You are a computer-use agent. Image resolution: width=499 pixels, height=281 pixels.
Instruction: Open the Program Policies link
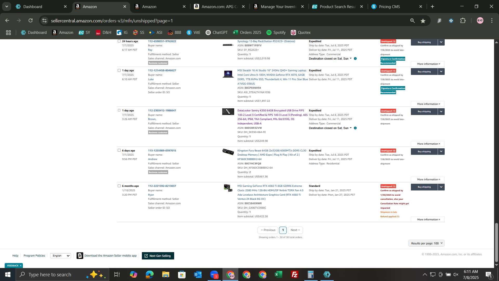point(34,256)
